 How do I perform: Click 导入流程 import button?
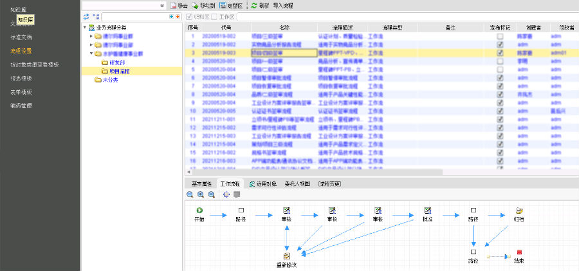click(282, 5)
